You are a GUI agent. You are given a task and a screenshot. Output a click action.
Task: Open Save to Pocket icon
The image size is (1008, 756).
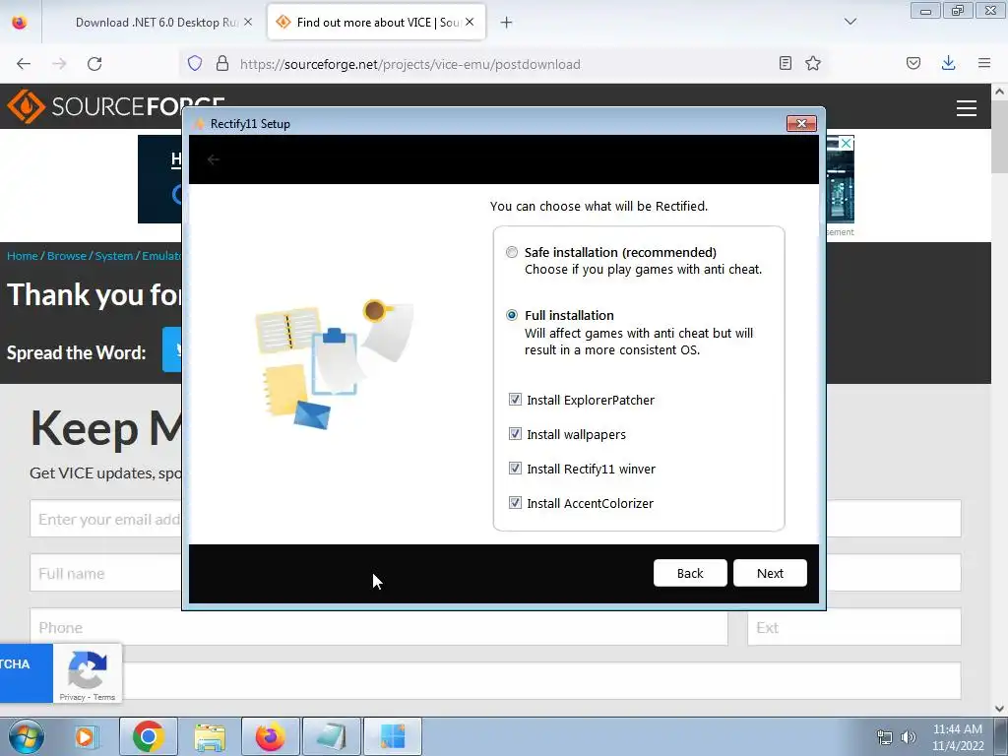click(x=913, y=63)
